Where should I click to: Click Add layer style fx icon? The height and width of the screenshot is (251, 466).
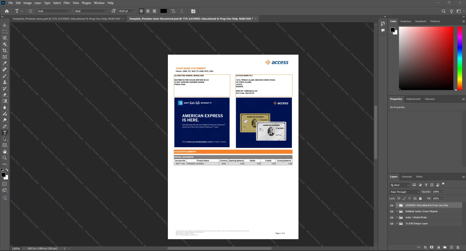pyautogui.click(x=425, y=247)
